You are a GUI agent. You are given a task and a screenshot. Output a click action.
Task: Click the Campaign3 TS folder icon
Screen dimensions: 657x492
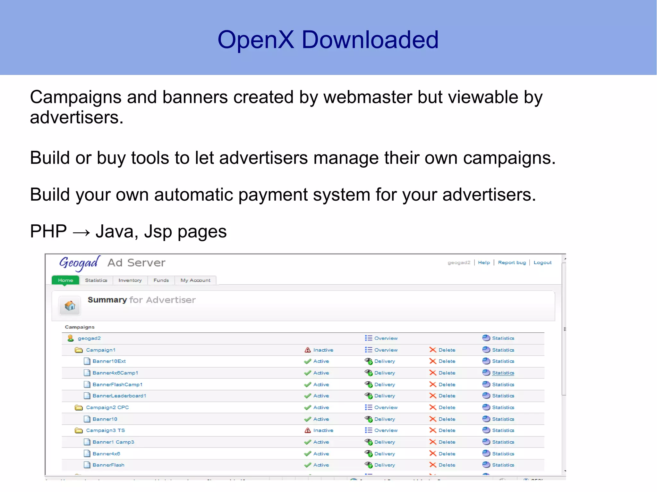(79, 430)
